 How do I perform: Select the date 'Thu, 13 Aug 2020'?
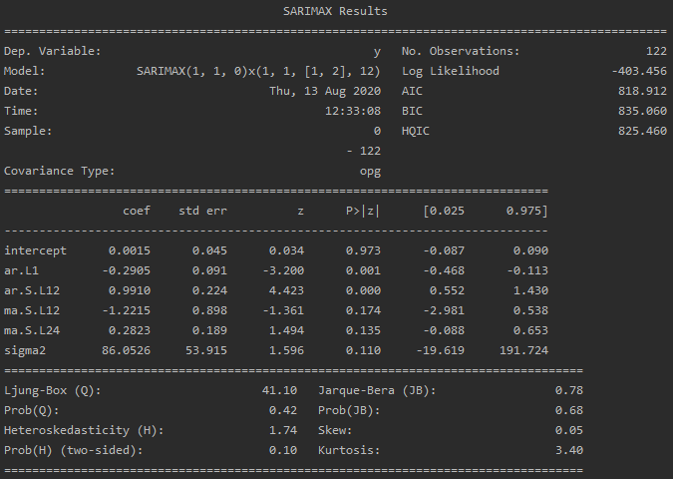(325, 91)
